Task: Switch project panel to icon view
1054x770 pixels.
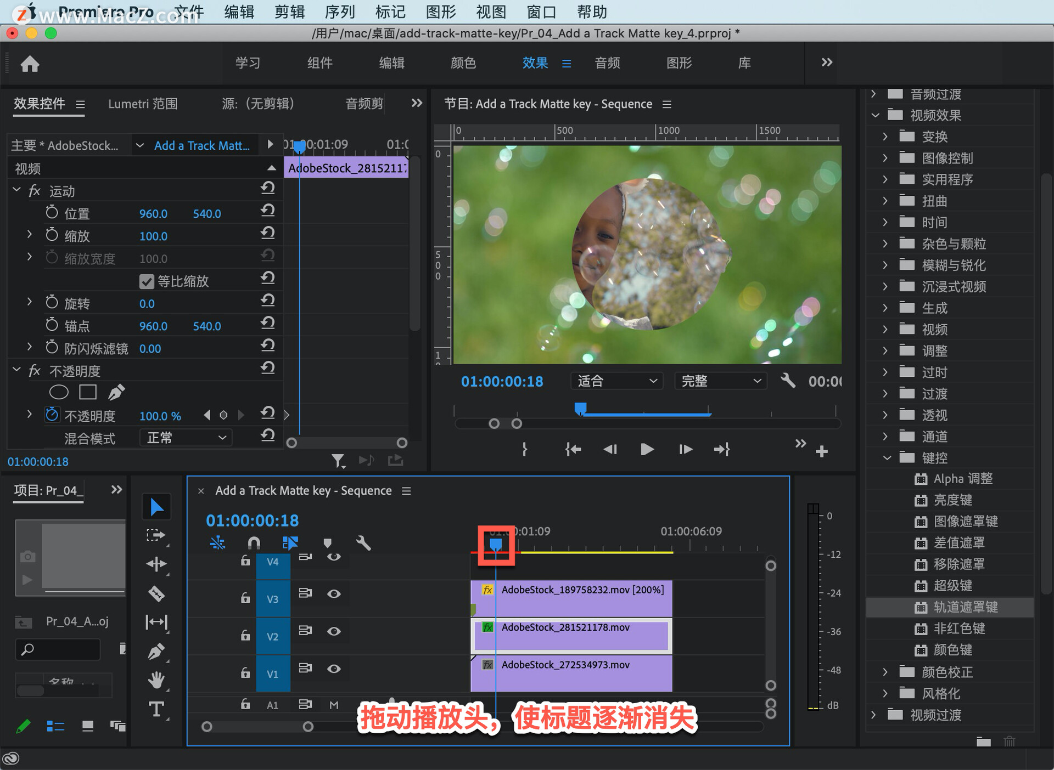Action: [88, 726]
